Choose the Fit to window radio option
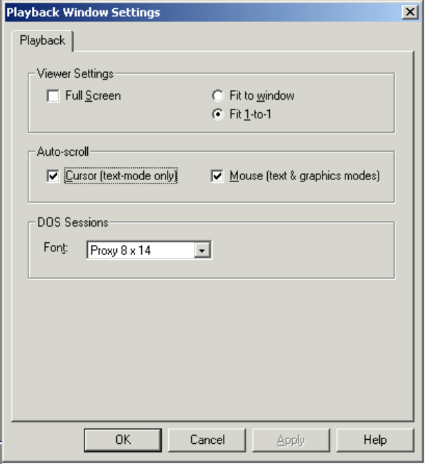 click(x=218, y=96)
